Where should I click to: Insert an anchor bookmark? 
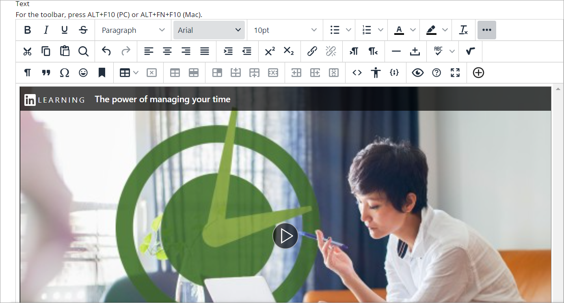coord(102,73)
